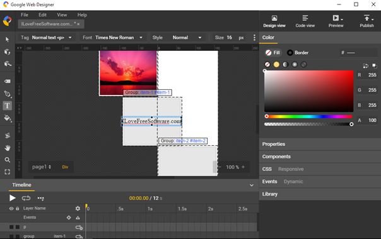
Task: Select the 3D object rotate tool
Action: (x=8, y=52)
